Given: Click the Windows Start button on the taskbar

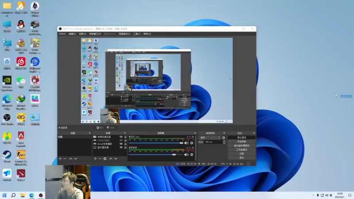Looking at the screenshot, I should (x=4, y=195).
